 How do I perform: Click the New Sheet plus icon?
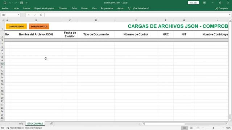tap(51, 123)
